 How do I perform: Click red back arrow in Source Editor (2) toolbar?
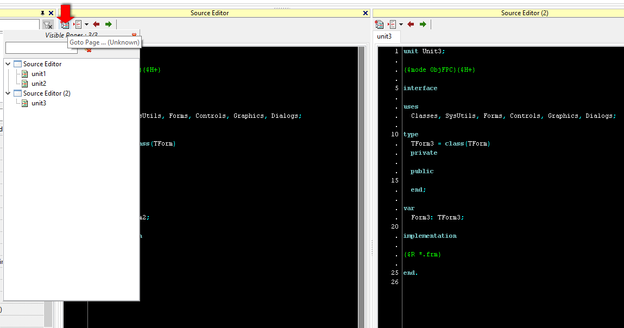coord(411,24)
